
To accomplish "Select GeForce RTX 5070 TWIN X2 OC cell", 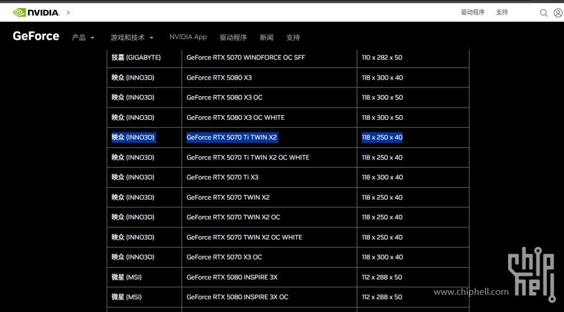I will coord(233,217).
